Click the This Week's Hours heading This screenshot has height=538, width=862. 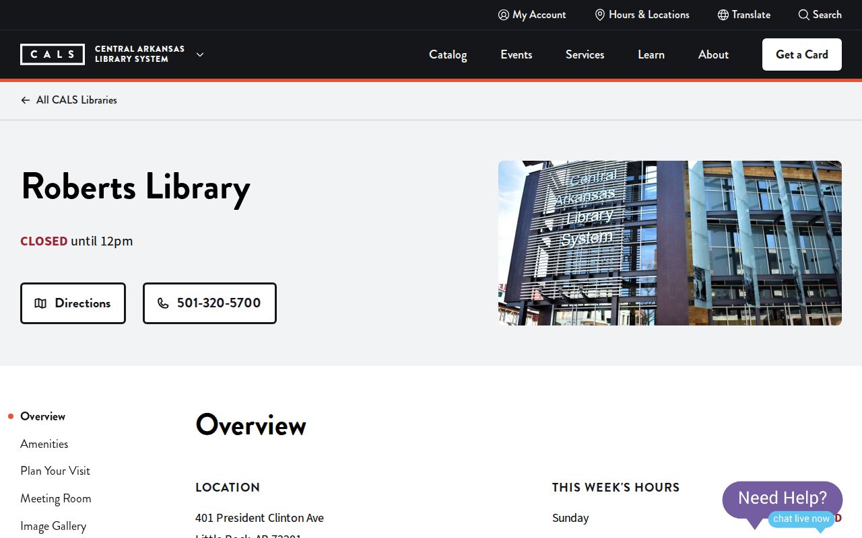coord(616,488)
